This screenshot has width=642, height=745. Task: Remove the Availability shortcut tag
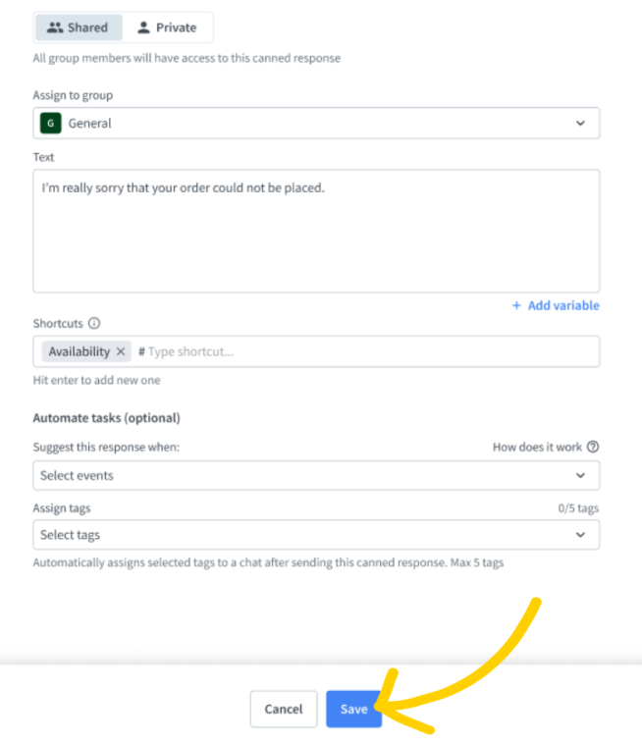click(x=121, y=351)
